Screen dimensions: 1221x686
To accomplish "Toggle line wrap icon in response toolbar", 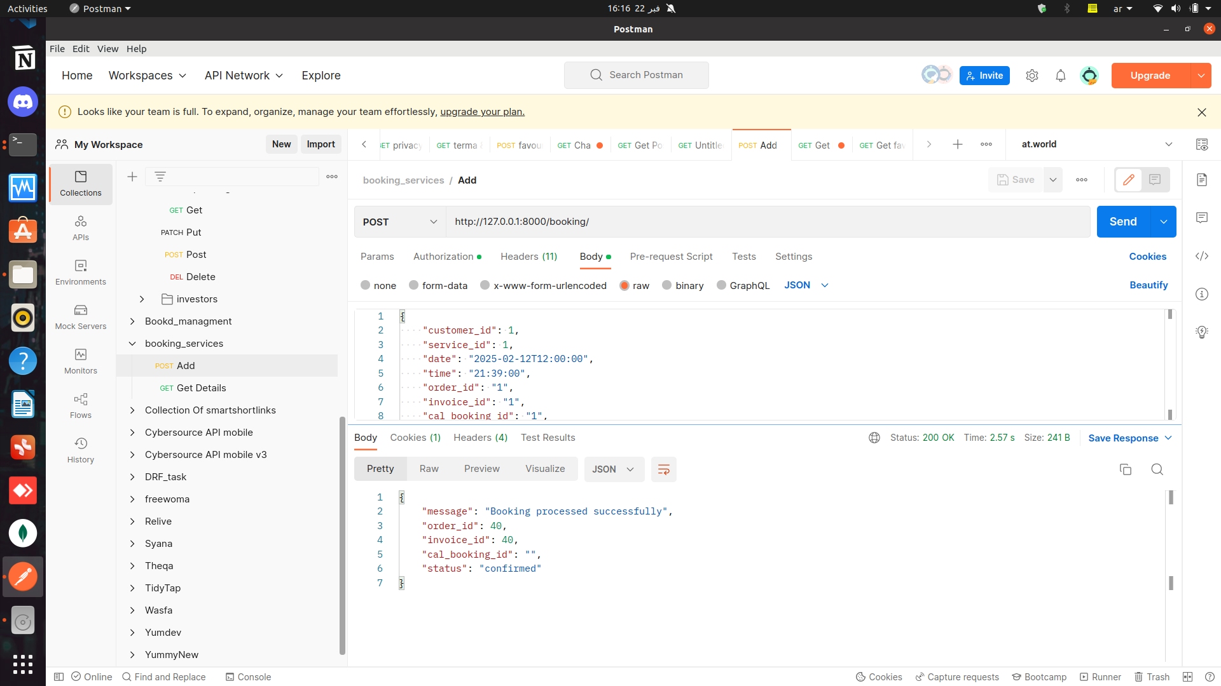I will click(x=663, y=469).
